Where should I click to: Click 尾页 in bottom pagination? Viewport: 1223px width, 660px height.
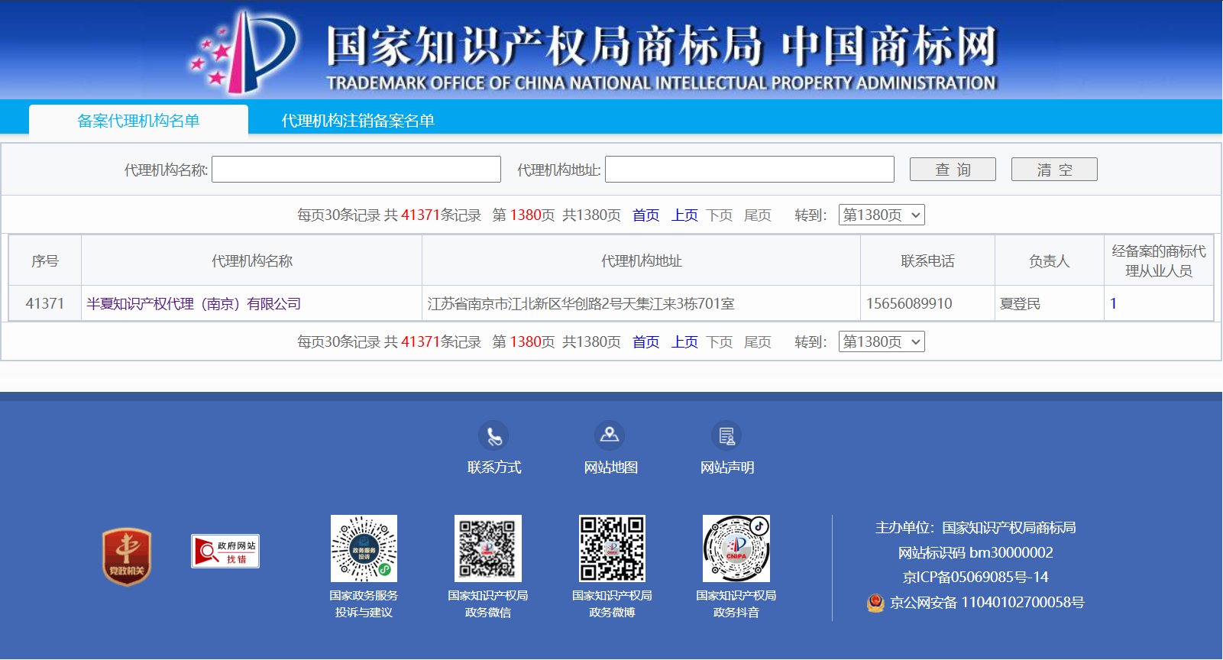tap(758, 342)
